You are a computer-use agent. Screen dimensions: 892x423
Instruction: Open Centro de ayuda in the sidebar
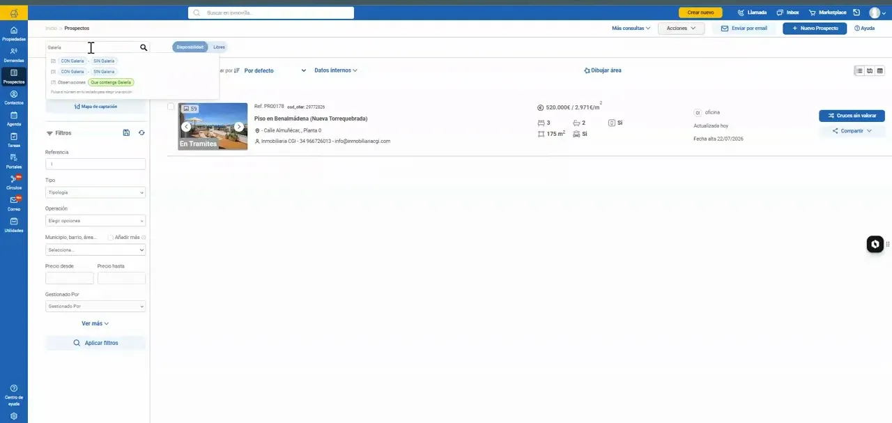click(14, 395)
